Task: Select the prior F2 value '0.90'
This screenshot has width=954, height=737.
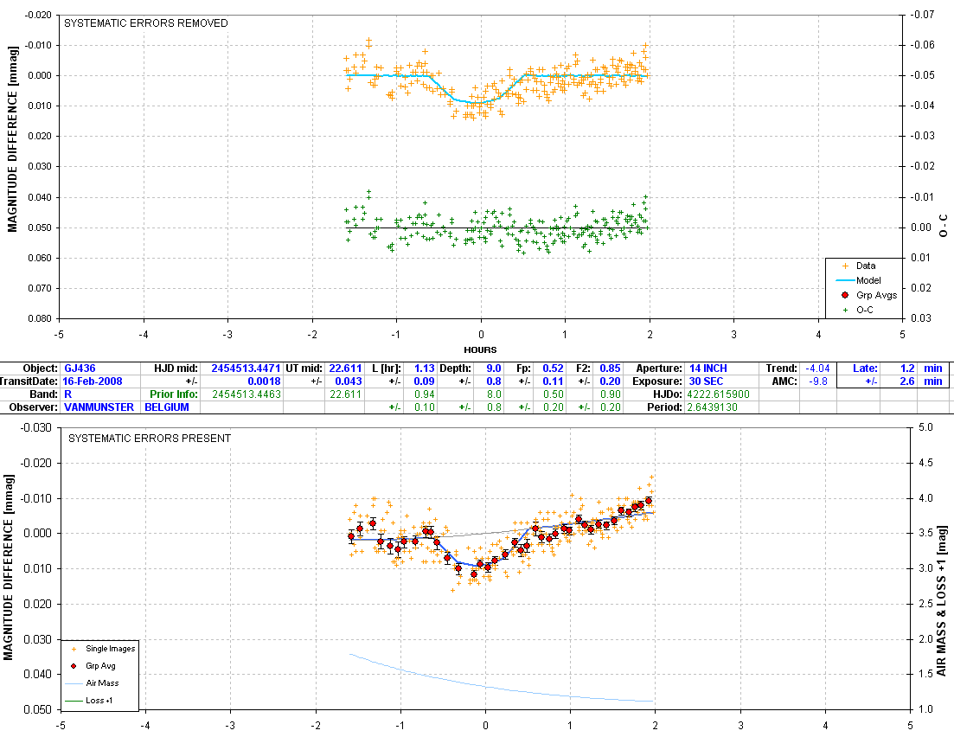Action: tap(611, 394)
